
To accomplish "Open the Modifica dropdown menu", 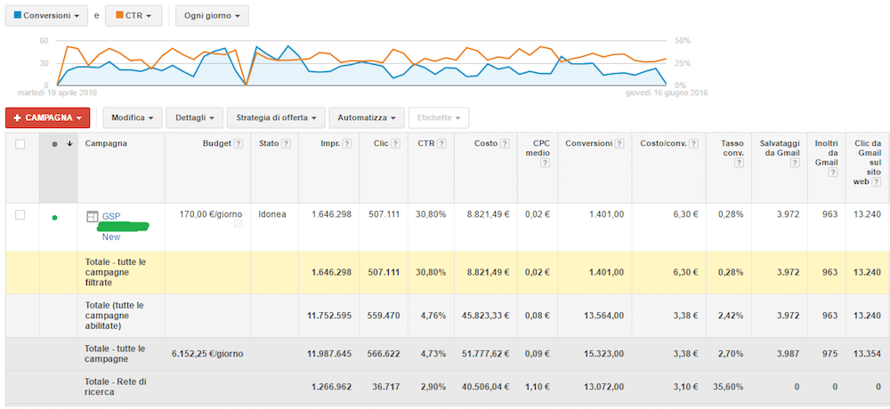I will [133, 118].
